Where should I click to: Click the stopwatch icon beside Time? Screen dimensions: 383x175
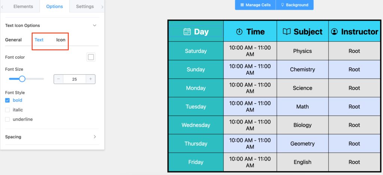coord(239,32)
